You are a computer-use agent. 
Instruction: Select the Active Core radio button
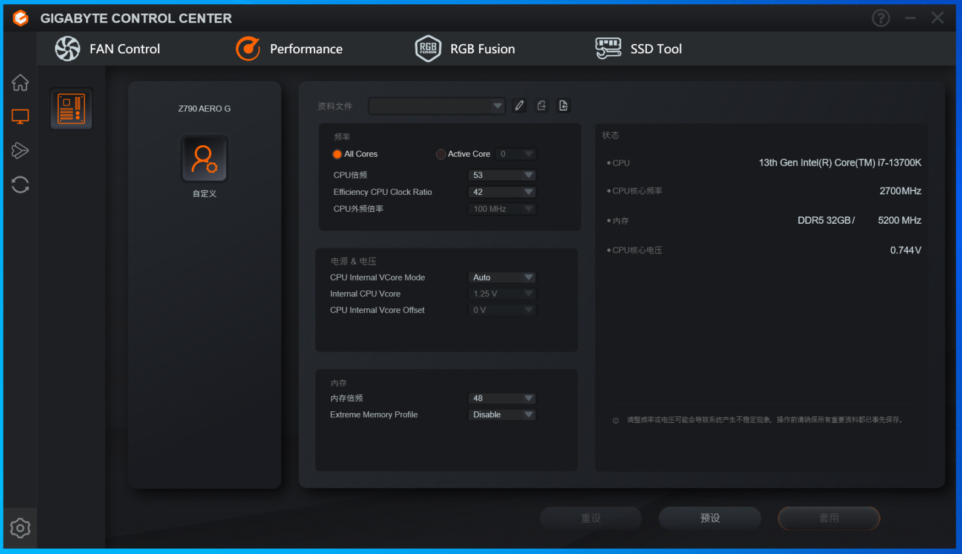(x=441, y=154)
